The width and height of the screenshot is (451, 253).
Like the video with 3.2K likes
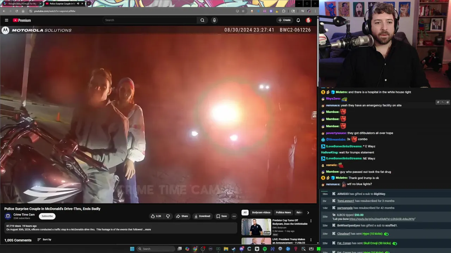pos(156,216)
